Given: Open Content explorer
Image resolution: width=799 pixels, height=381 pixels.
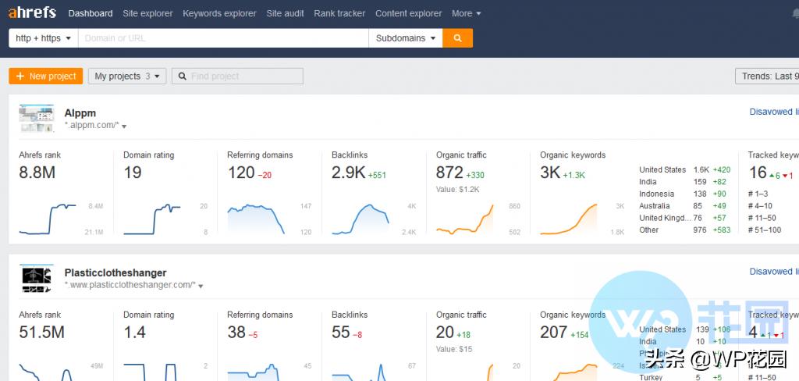Looking at the screenshot, I should click(x=408, y=13).
